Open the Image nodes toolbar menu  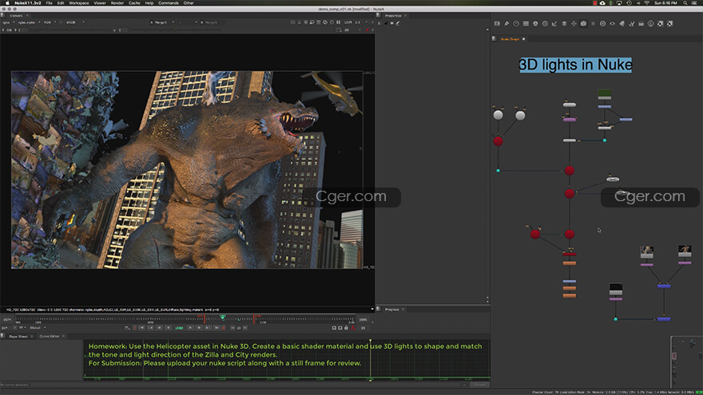pyautogui.click(x=497, y=24)
